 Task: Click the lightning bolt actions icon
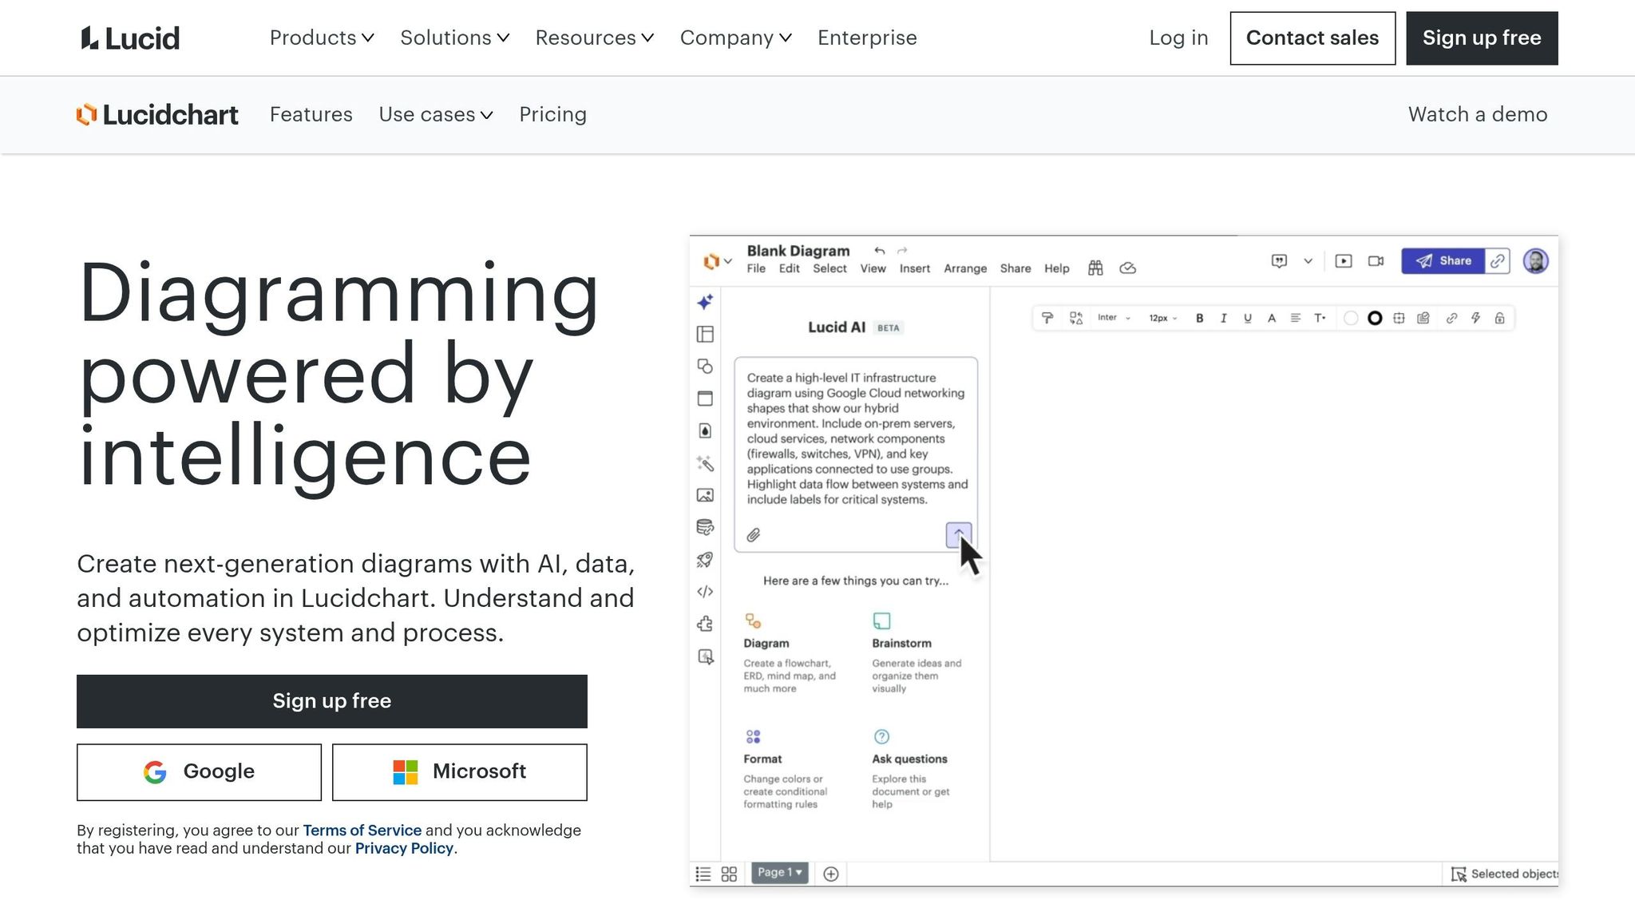[1475, 318]
